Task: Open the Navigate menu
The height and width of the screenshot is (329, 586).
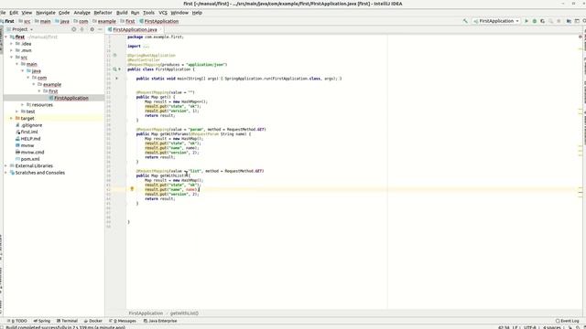Action: pyautogui.click(x=46, y=13)
